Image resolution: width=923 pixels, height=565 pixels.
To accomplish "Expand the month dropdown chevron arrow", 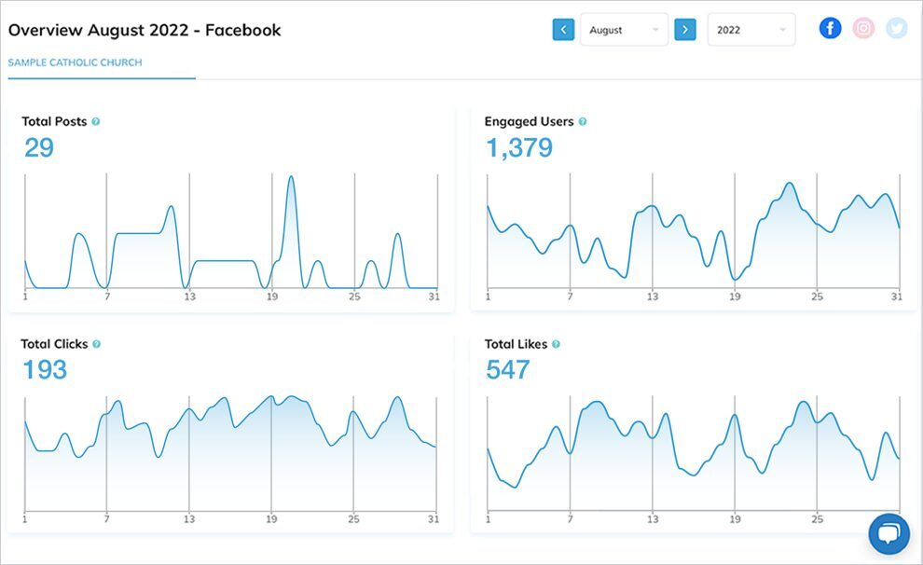I will point(656,29).
